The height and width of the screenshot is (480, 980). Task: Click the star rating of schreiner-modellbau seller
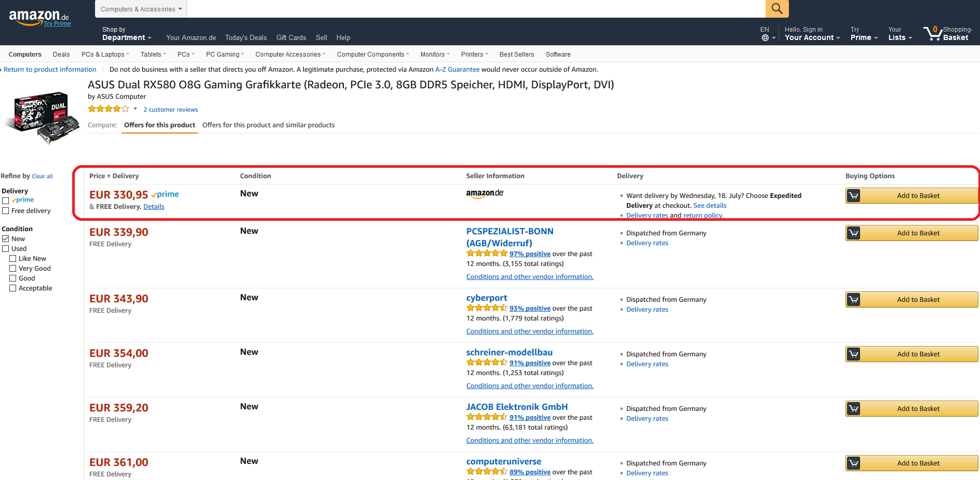tap(487, 363)
